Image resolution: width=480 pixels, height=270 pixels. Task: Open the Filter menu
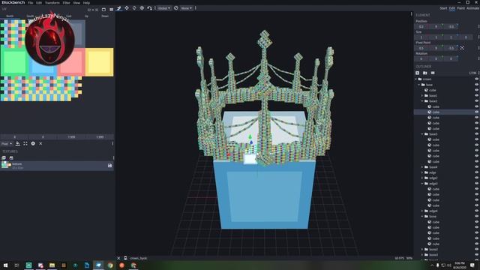pyautogui.click(x=66, y=3)
